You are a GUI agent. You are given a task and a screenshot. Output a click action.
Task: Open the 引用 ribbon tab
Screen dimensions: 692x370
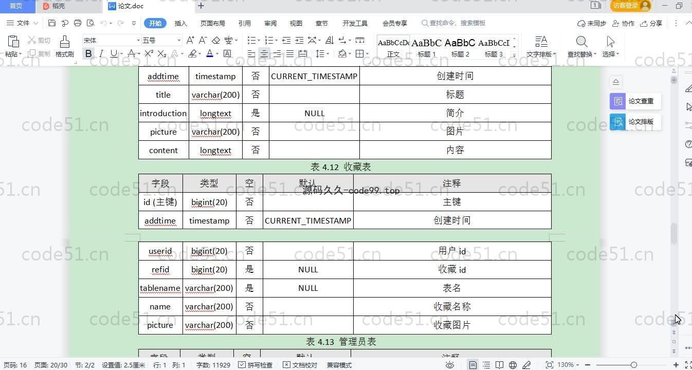pos(245,23)
